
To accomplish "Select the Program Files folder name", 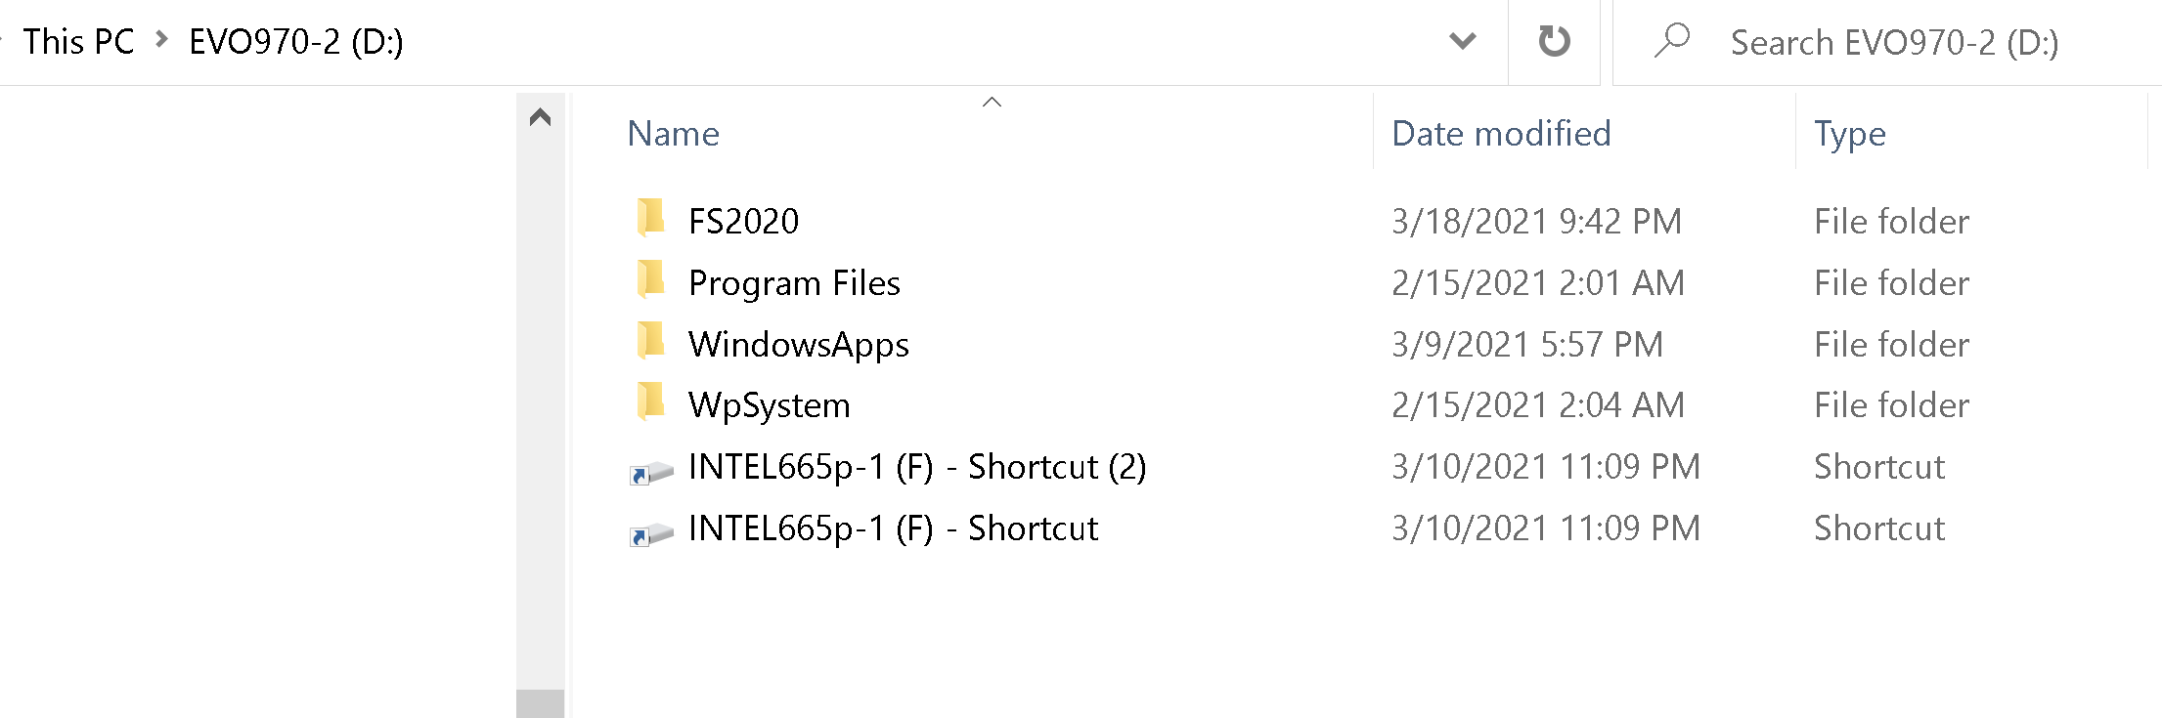I will 794,283.
